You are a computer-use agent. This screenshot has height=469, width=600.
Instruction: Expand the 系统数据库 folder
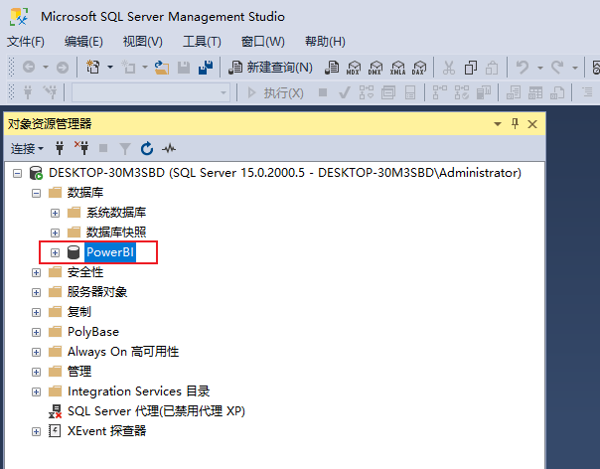point(55,213)
